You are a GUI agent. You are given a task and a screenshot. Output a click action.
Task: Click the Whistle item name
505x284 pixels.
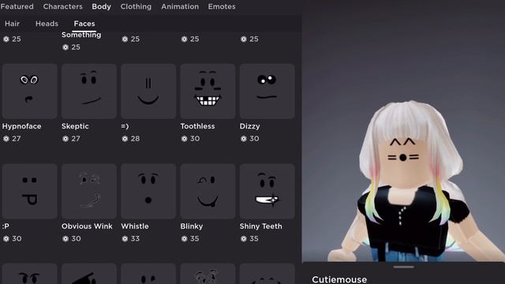coord(135,226)
